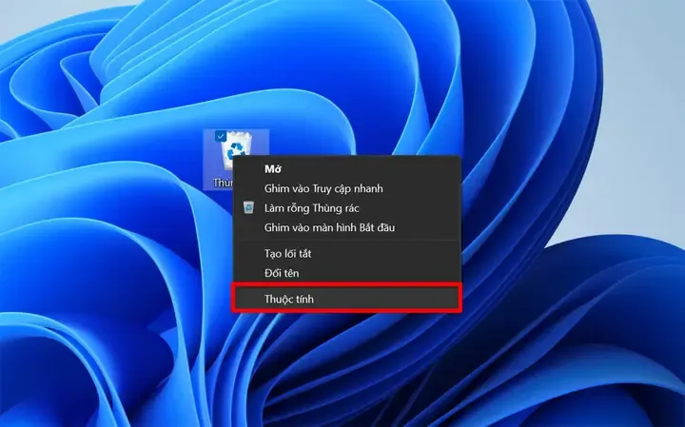Screen dimensions: 685x427
Task: Untick the checkbox on the Recycle Bin icon
Action: (x=221, y=136)
